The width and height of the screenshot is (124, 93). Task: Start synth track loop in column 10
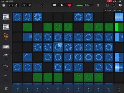coord(109,47)
